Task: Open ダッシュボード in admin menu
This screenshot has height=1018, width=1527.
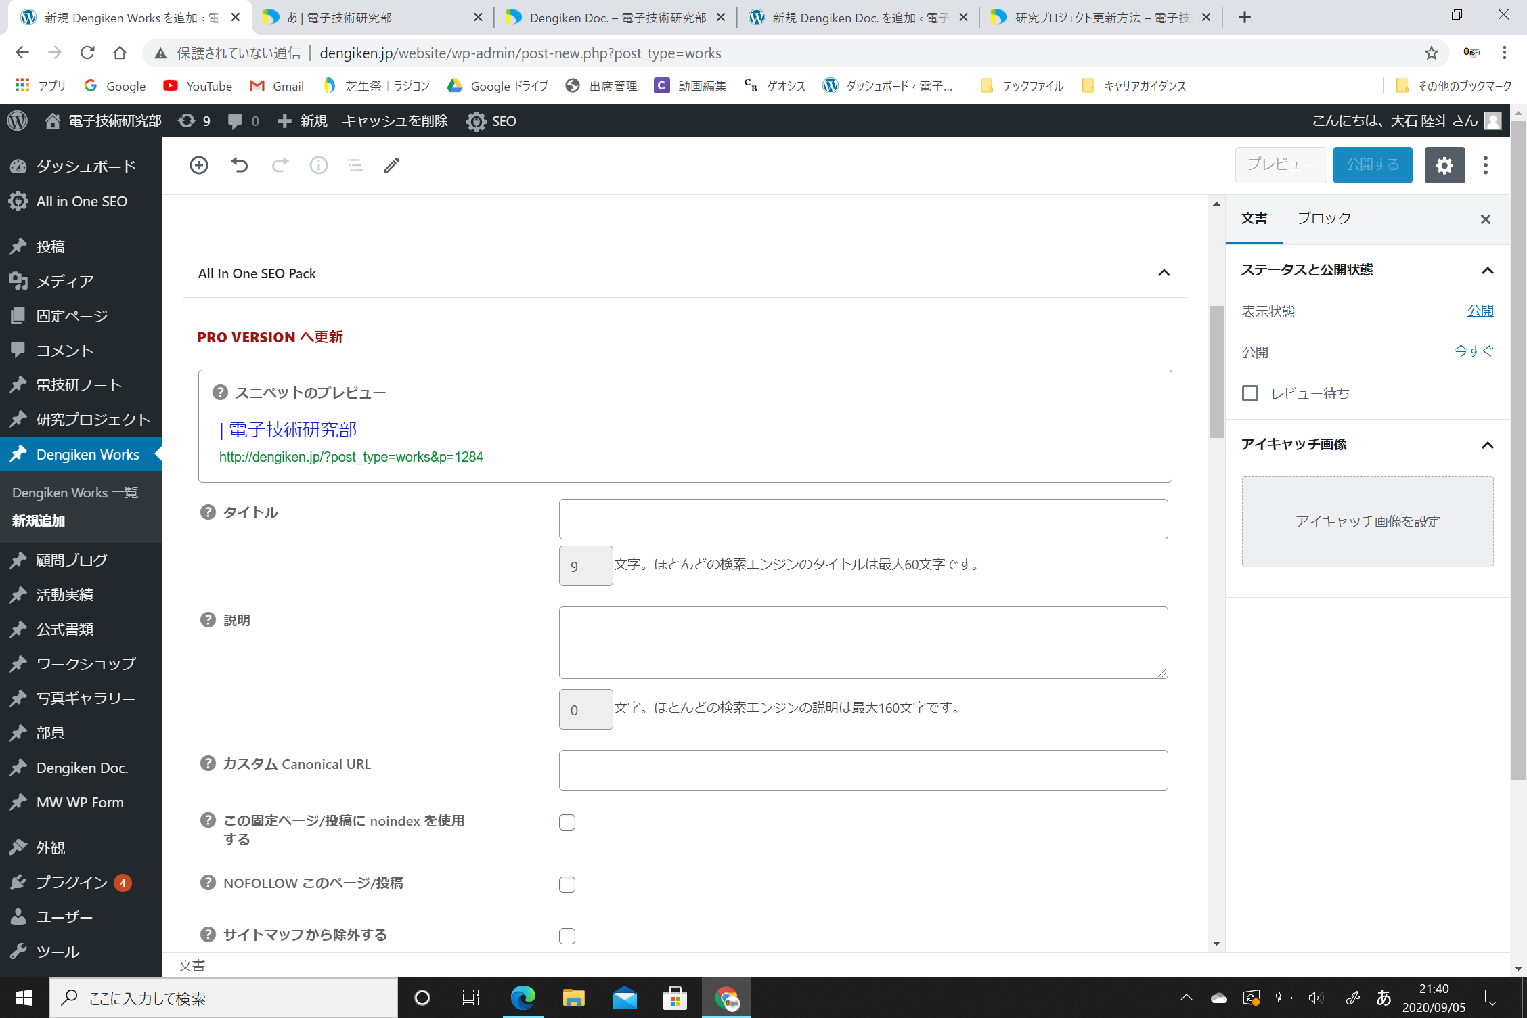Action: [81, 166]
